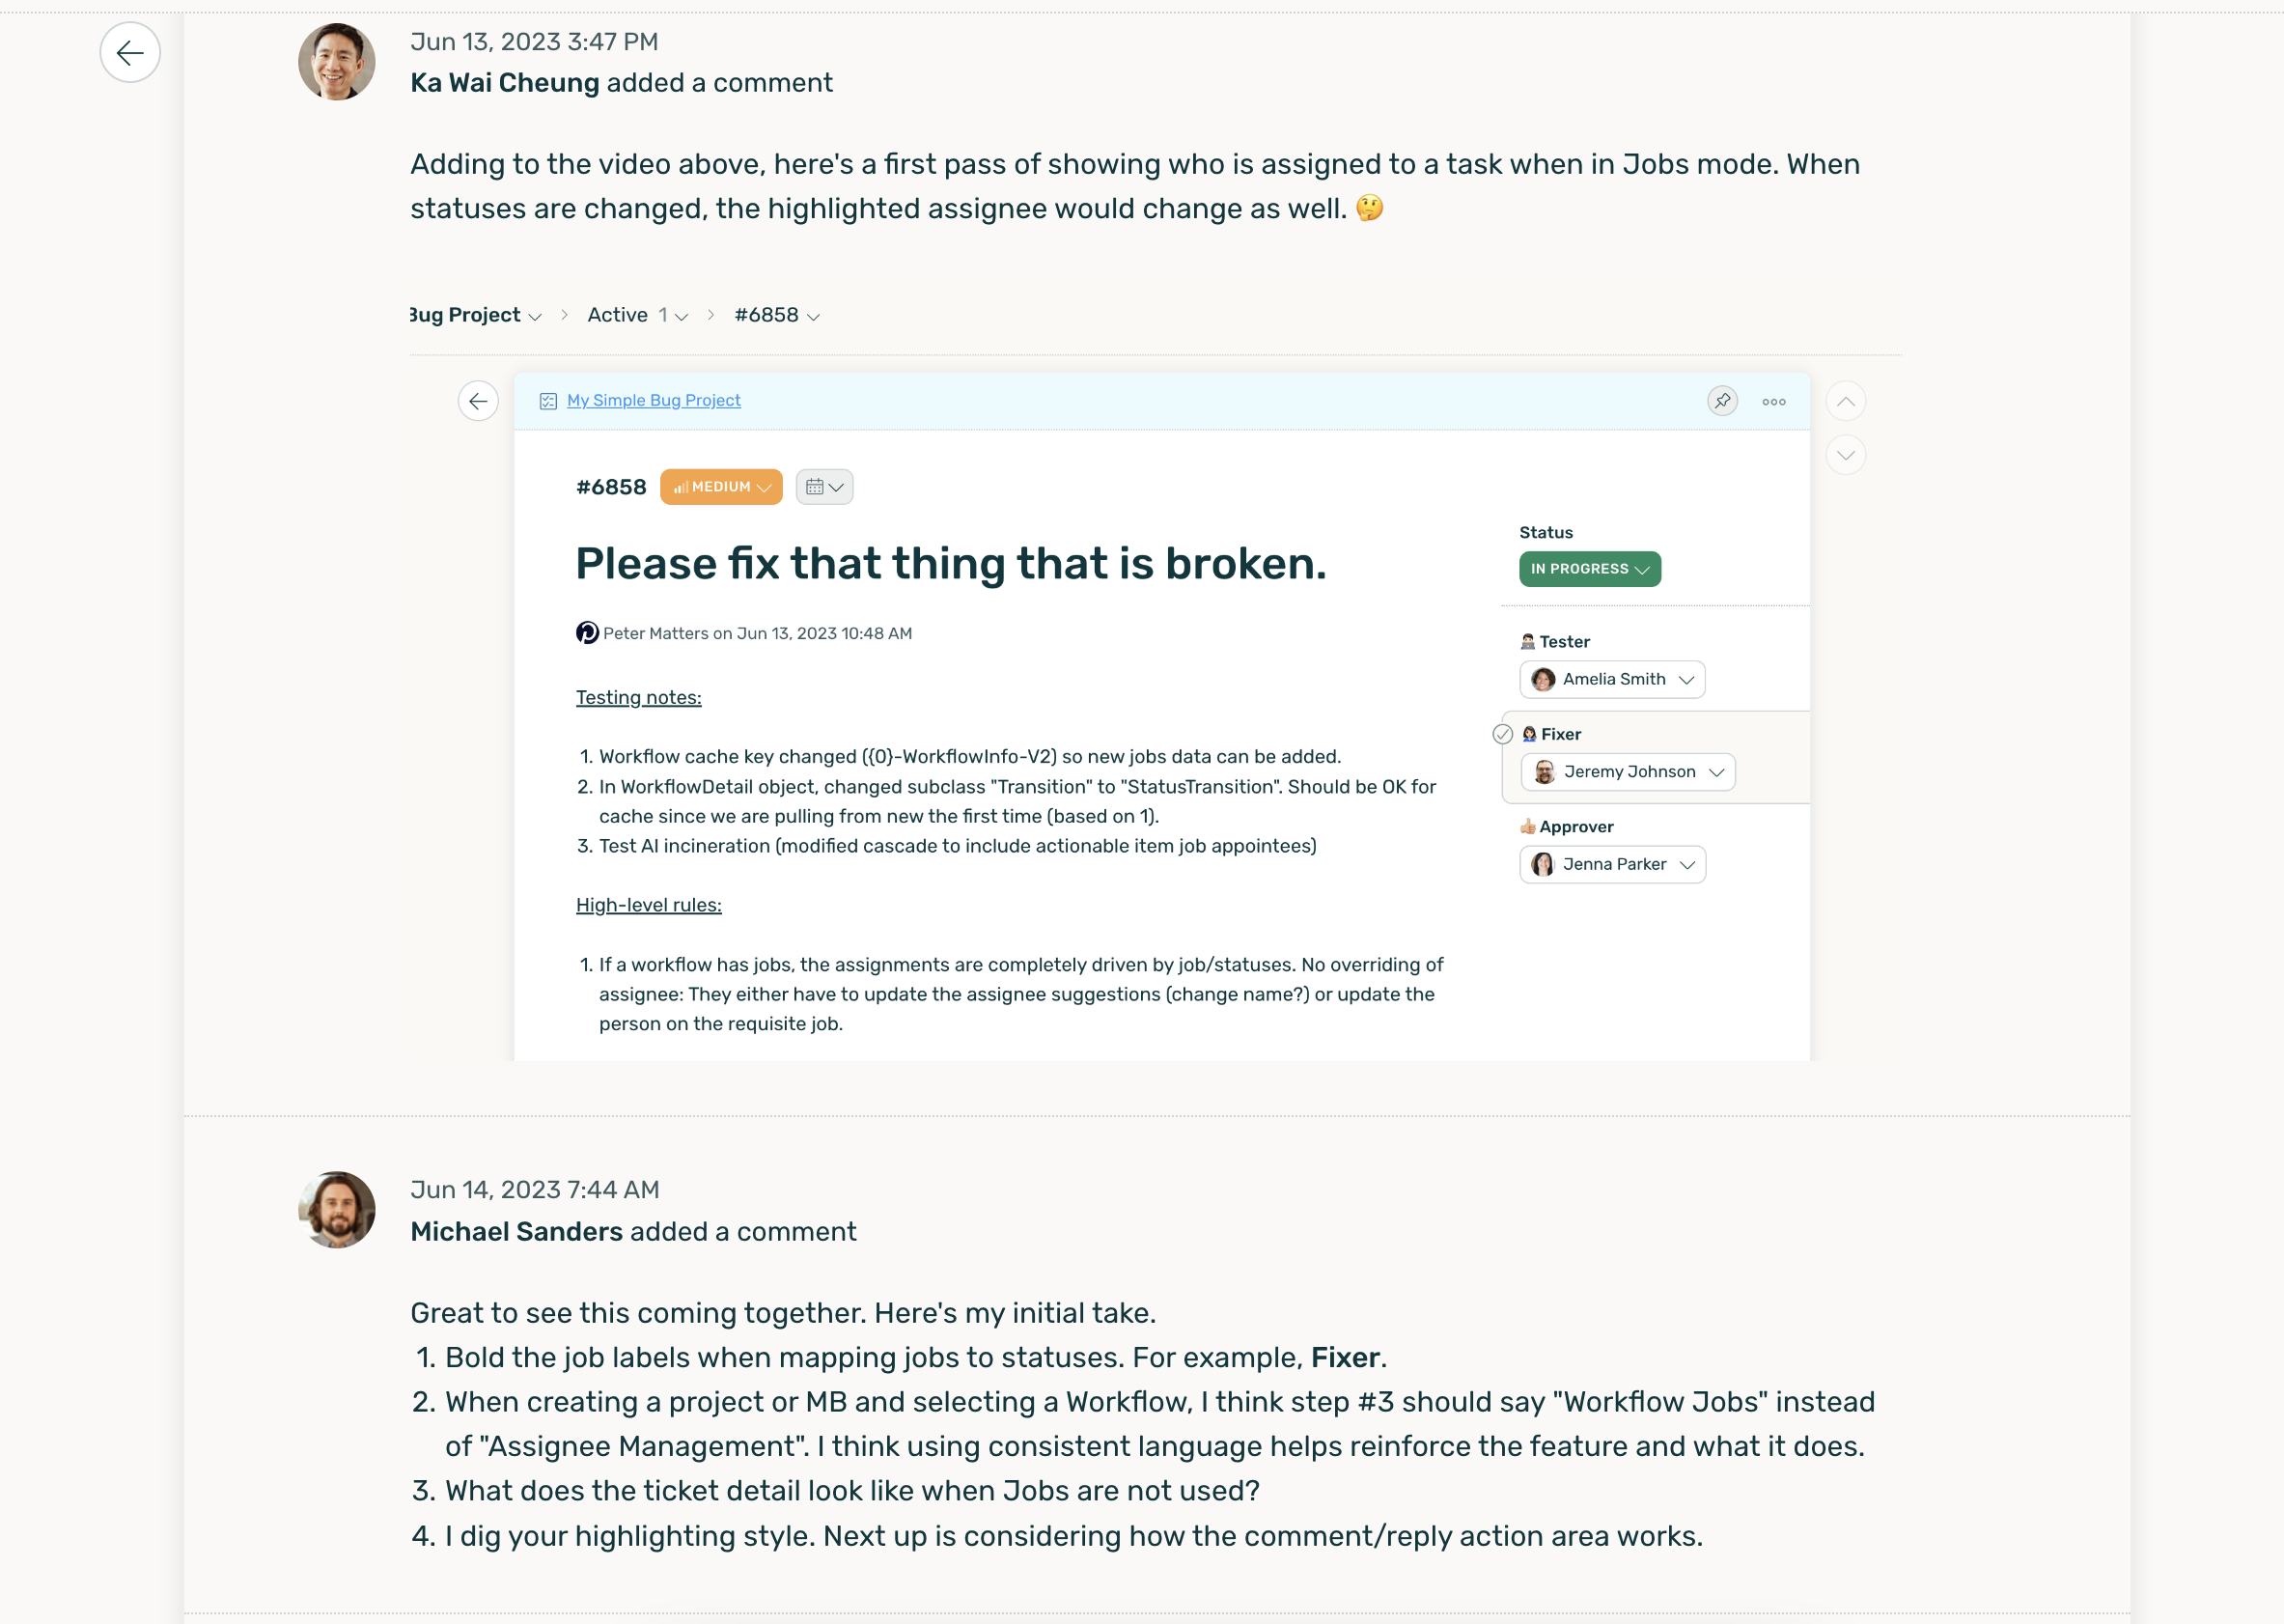2284x1624 pixels.
Task: Open the calendar due date picker
Action: pos(823,487)
